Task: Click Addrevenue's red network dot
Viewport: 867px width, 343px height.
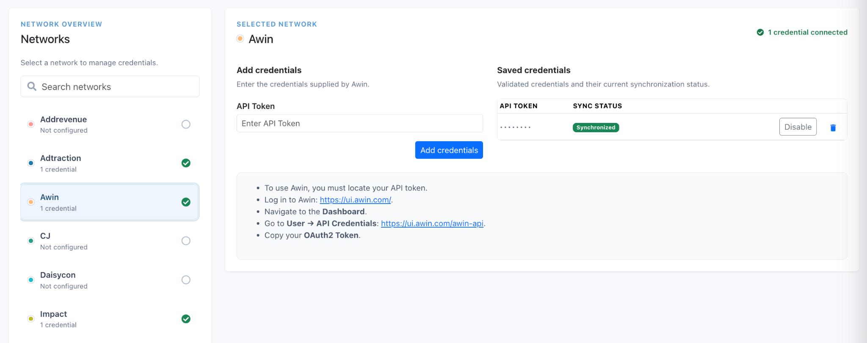Action: click(x=31, y=124)
